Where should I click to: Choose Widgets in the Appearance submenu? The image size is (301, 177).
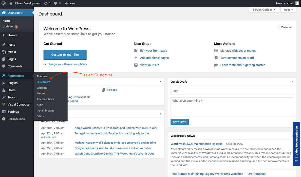click(x=42, y=88)
